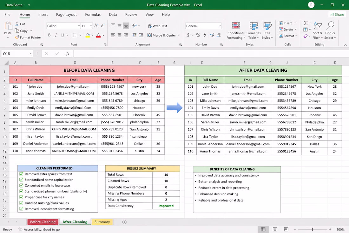This screenshot has width=349, height=233.
Task: Click the Insert Function fx icon
Action: coord(68,53)
